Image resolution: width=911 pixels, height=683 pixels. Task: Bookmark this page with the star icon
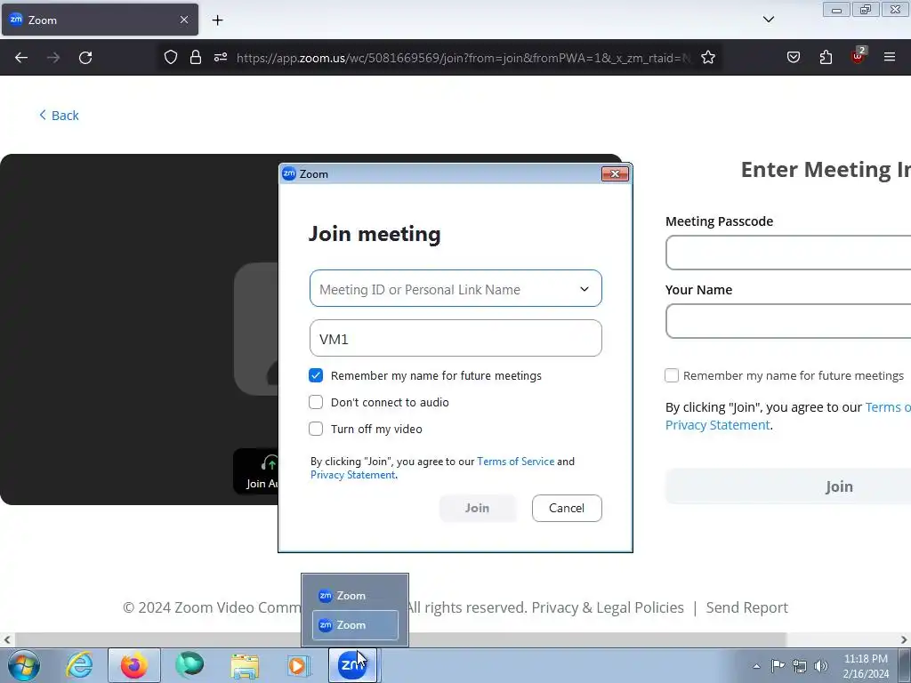click(707, 57)
